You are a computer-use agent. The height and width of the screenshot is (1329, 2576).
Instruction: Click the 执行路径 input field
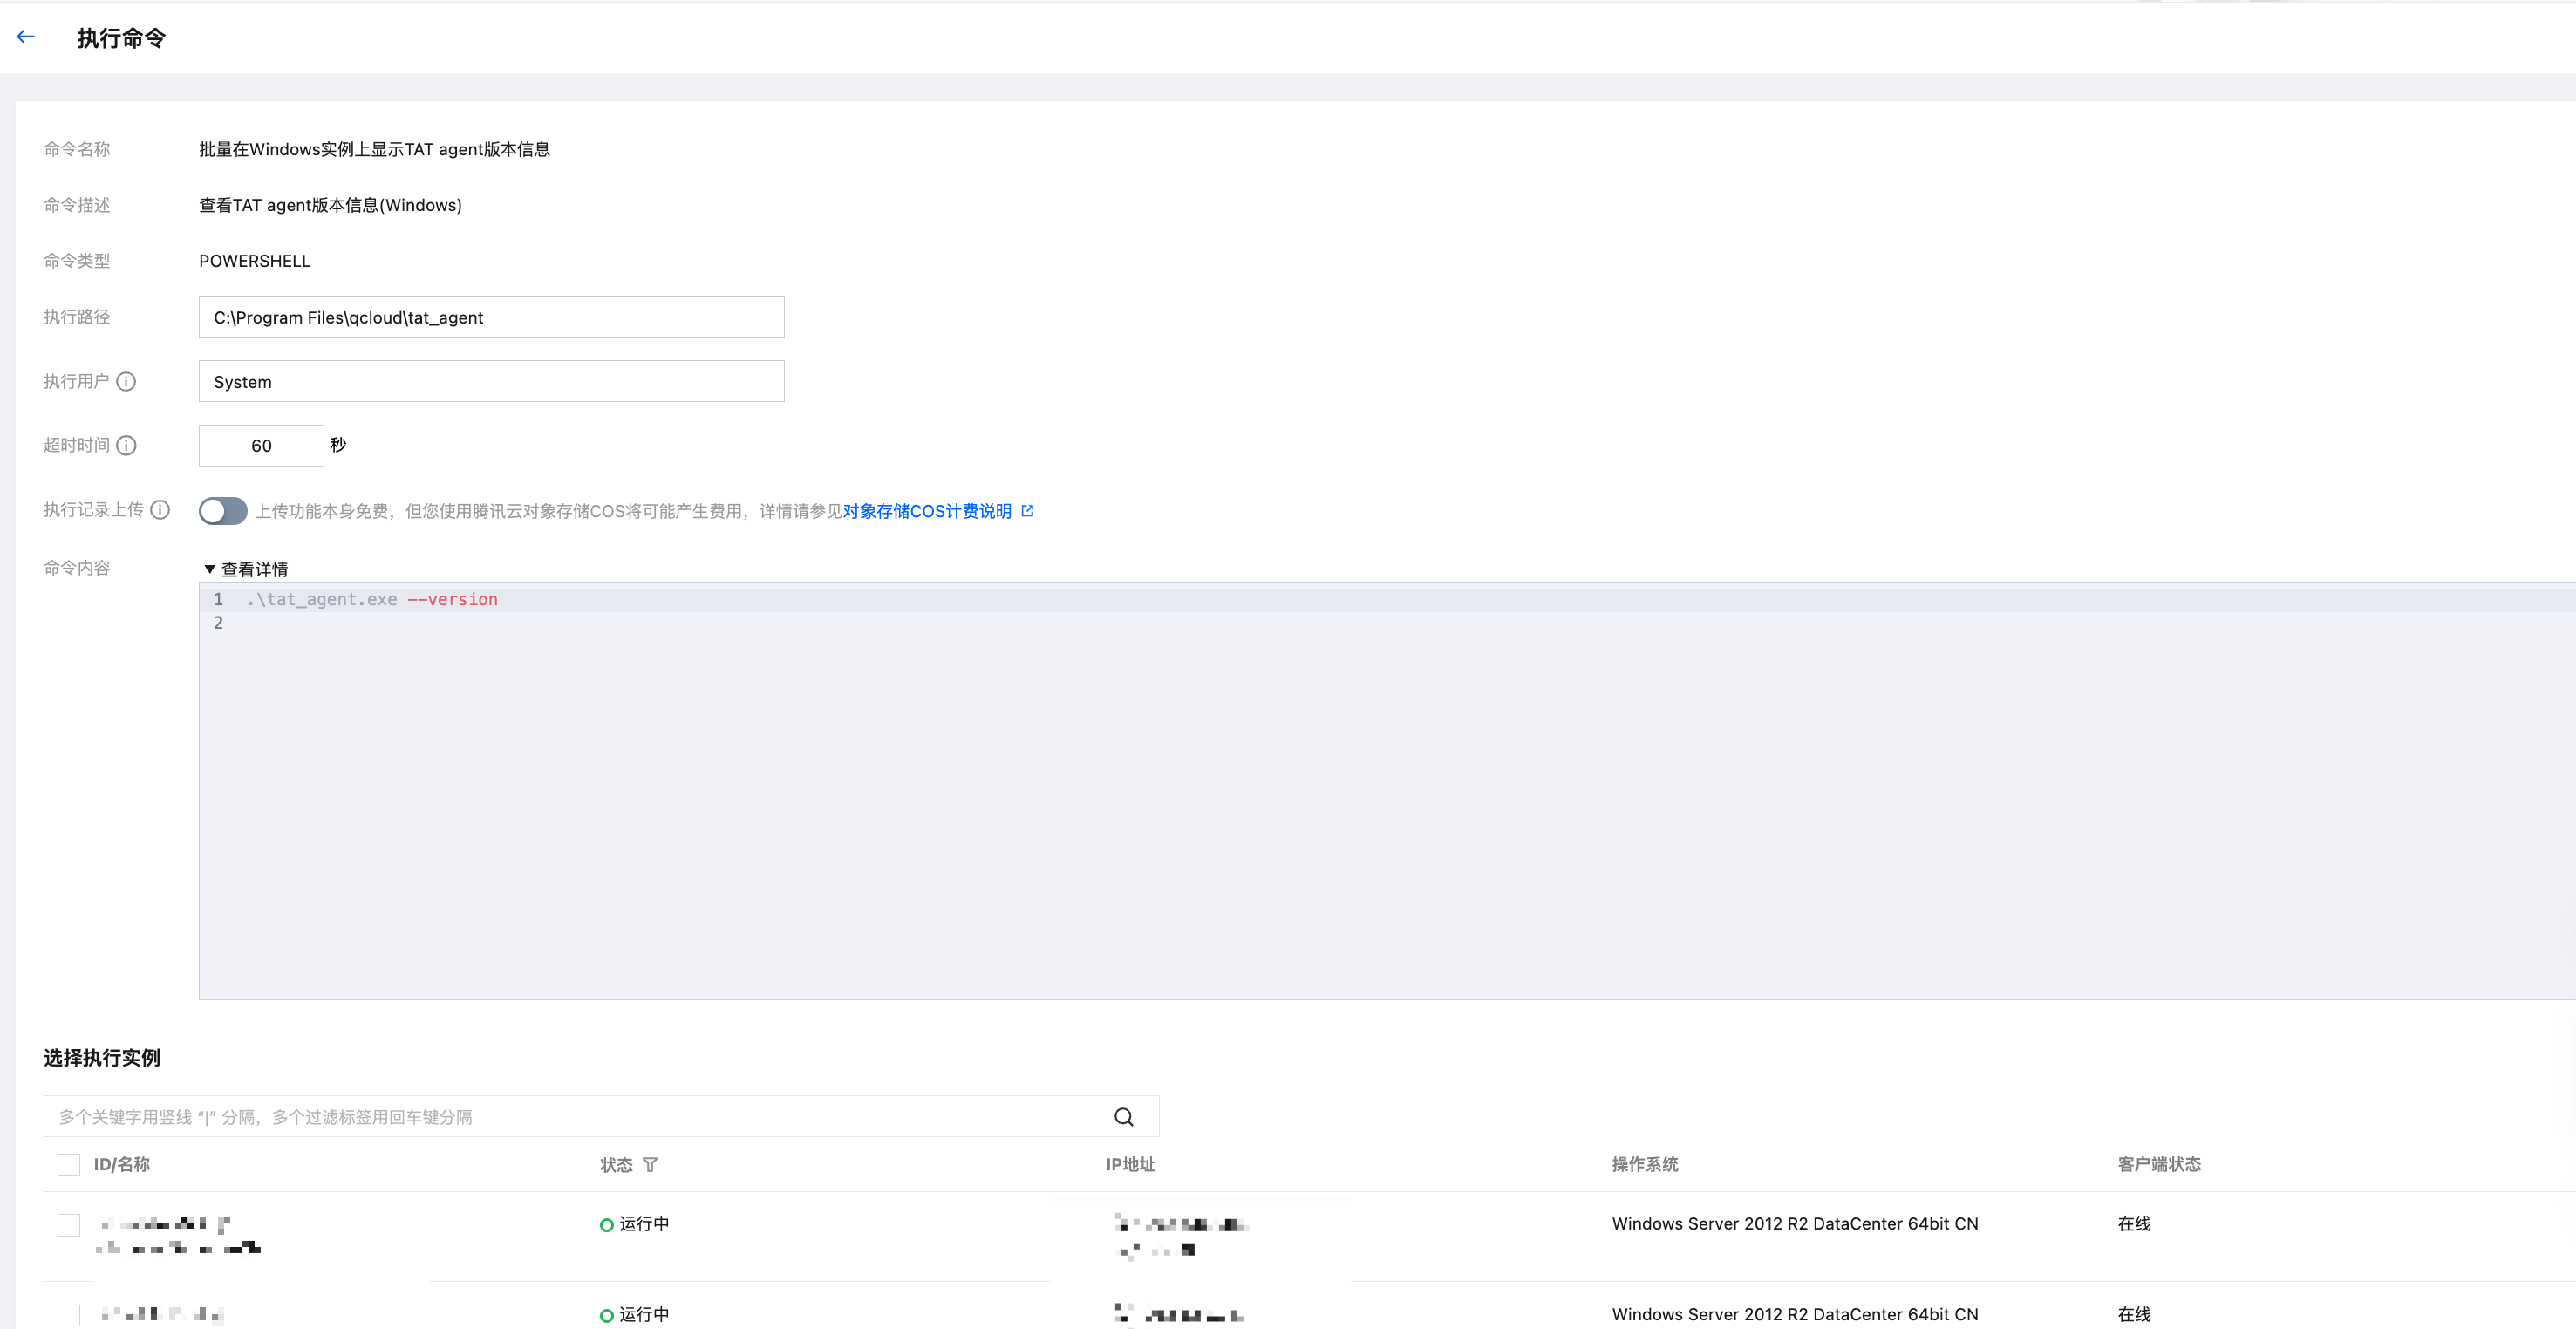point(491,318)
